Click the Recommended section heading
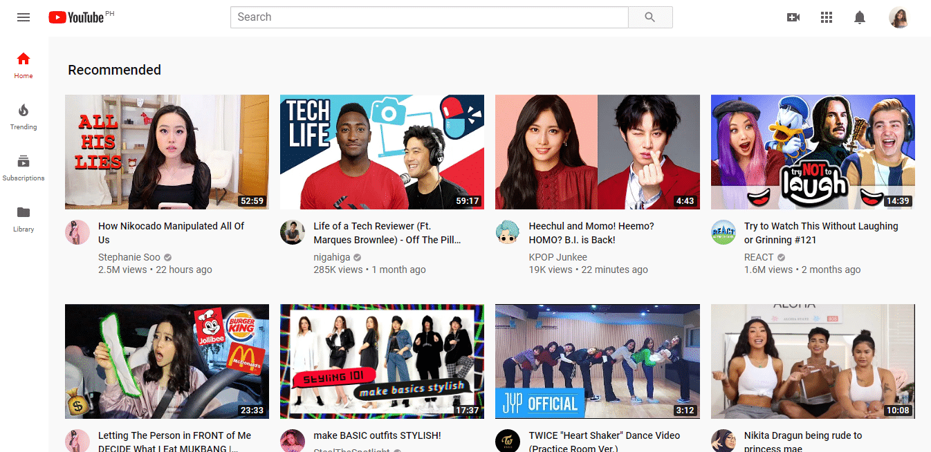931x452 pixels. pos(114,70)
